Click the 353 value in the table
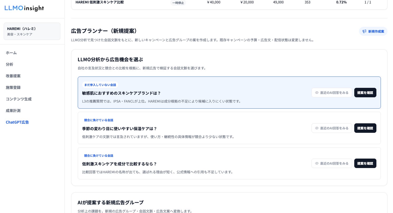Viewport: 393px width, 213px height. point(307,2)
